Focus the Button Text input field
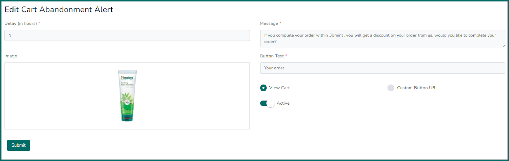 [x=382, y=68]
